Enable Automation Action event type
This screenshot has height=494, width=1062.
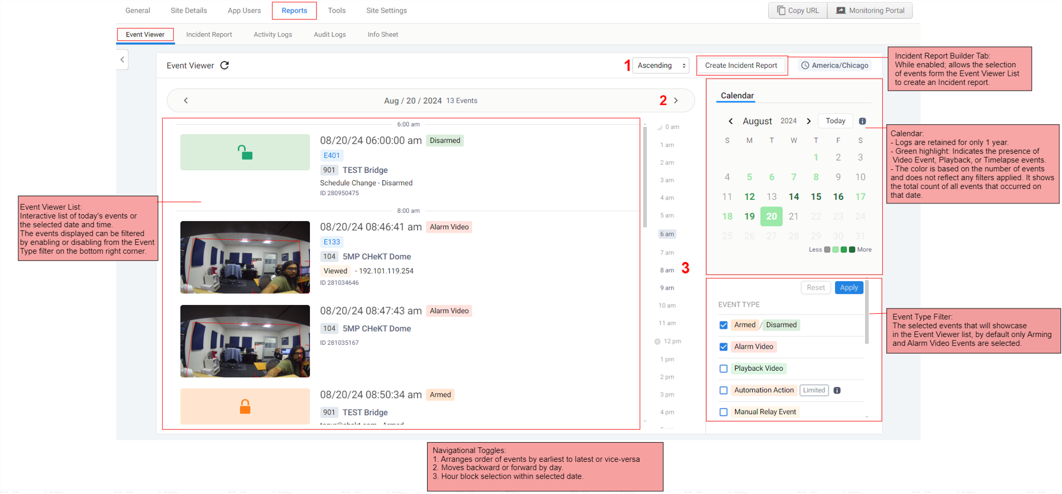tap(723, 390)
